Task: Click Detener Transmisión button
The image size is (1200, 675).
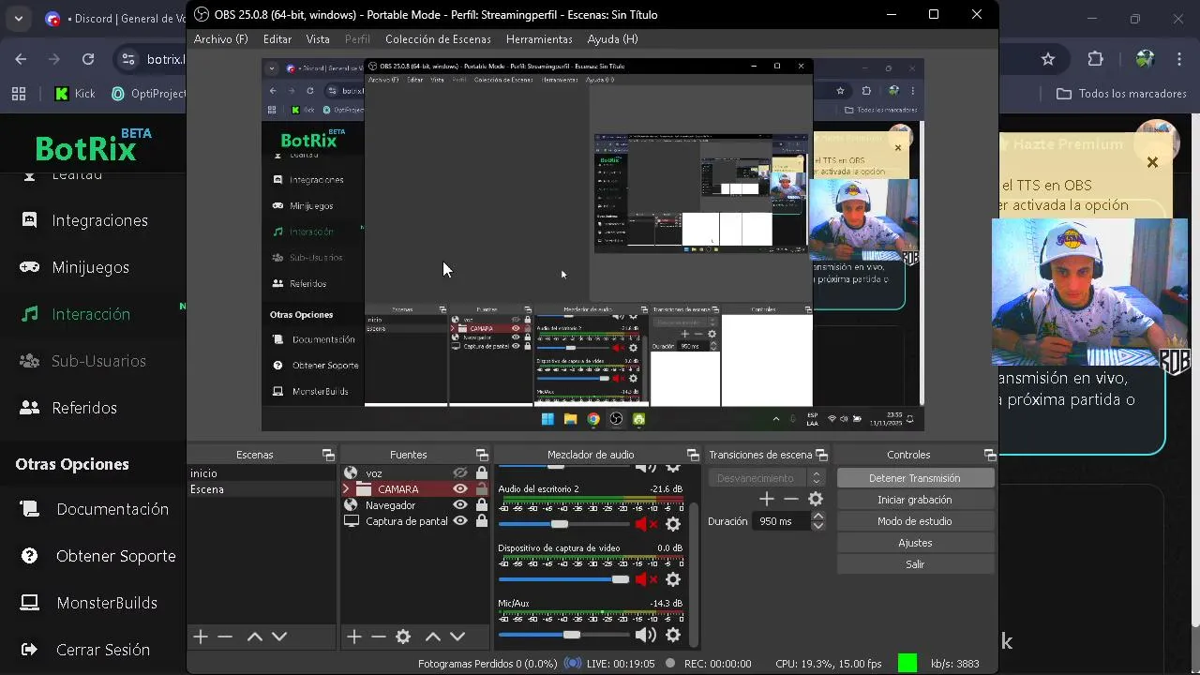Action: 915,478
